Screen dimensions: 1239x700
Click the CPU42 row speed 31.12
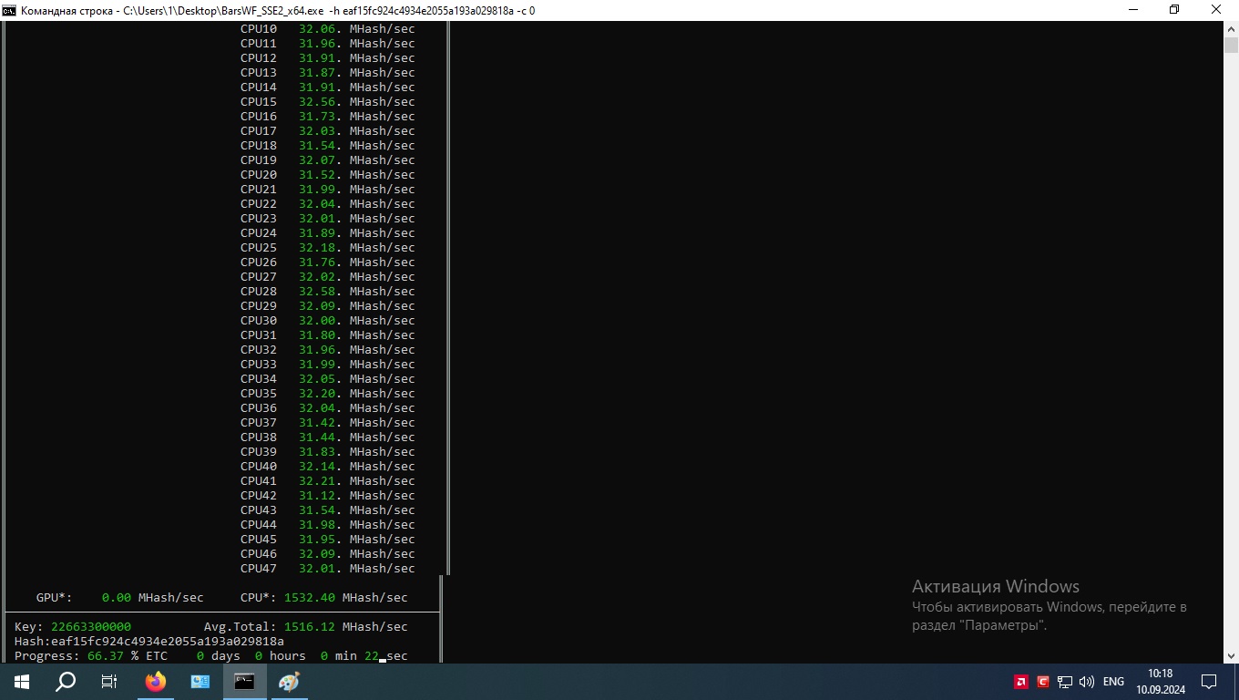click(317, 496)
